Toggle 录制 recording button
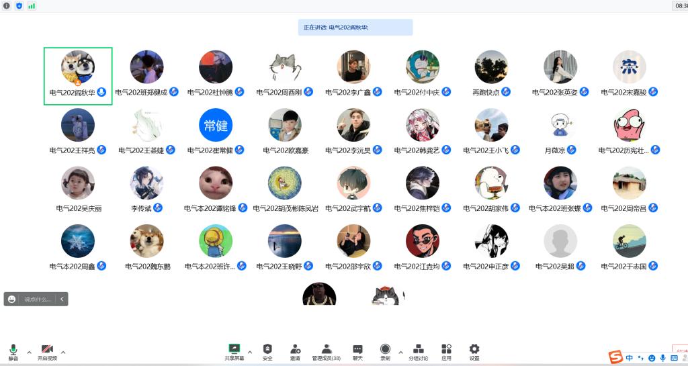 (385, 351)
